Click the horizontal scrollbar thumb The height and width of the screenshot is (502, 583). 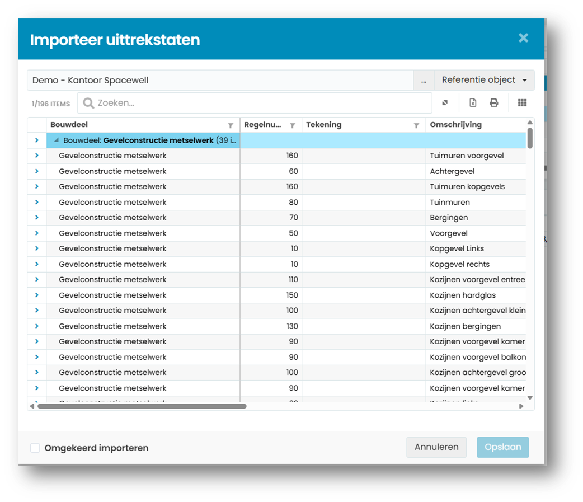point(142,406)
